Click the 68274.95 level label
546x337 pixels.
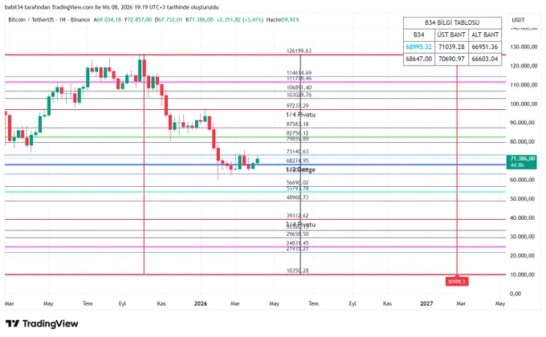[x=297, y=160]
